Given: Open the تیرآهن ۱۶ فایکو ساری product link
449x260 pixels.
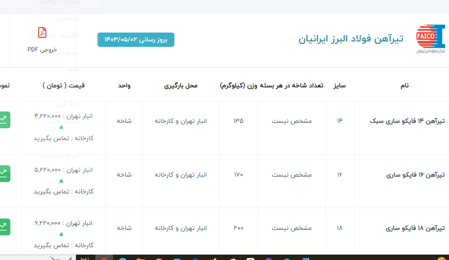Looking at the screenshot, I should (415, 175).
